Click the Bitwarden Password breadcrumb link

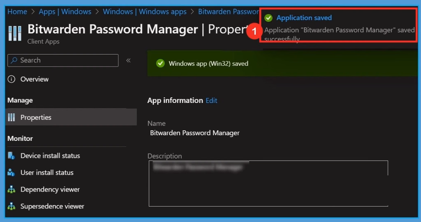coord(229,12)
